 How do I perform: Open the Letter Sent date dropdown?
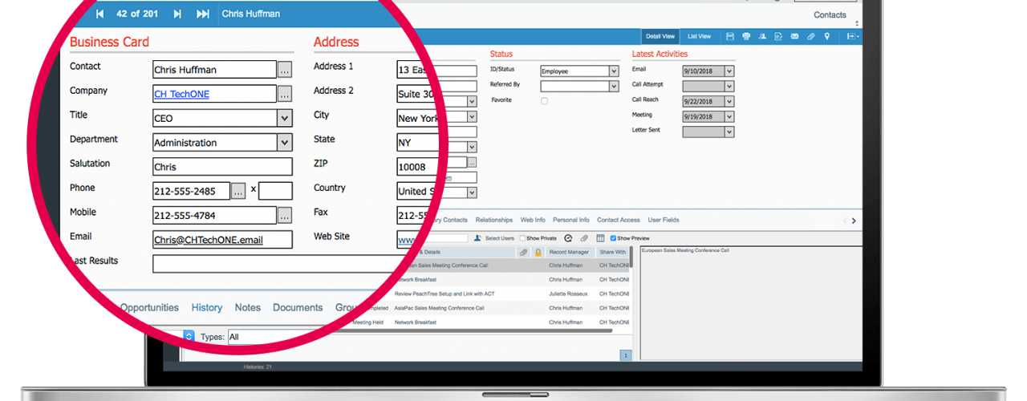point(729,132)
